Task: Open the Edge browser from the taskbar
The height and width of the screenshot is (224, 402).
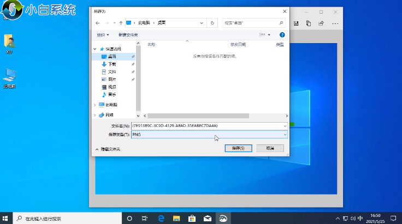Action: point(162,218)
